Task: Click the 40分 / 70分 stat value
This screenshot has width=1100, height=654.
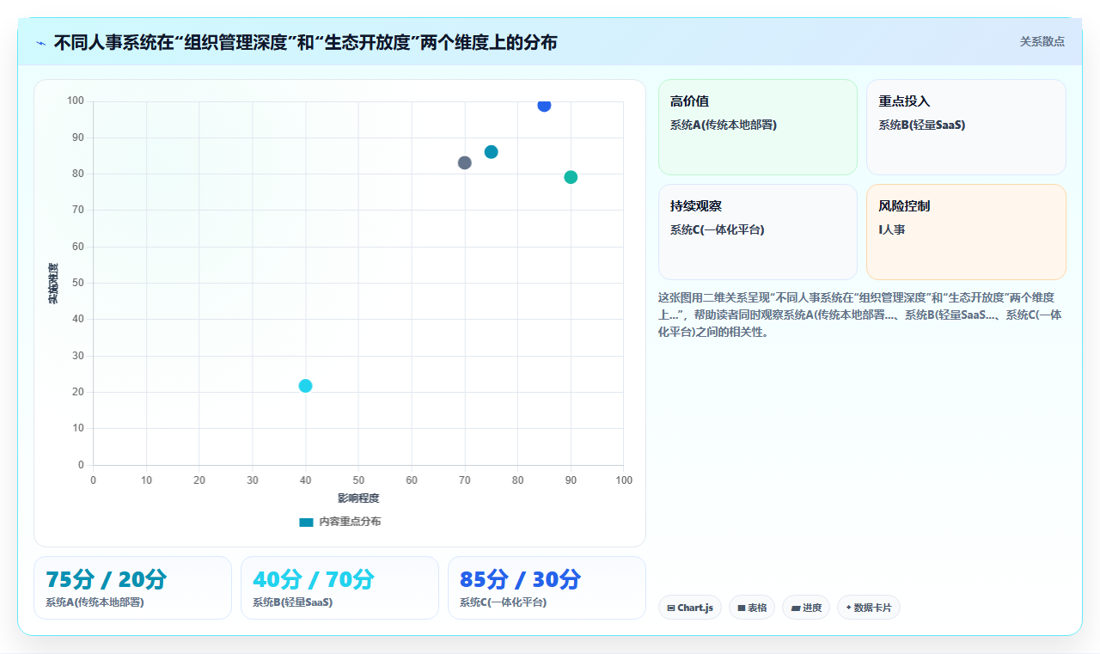Action: click(314, 579)
